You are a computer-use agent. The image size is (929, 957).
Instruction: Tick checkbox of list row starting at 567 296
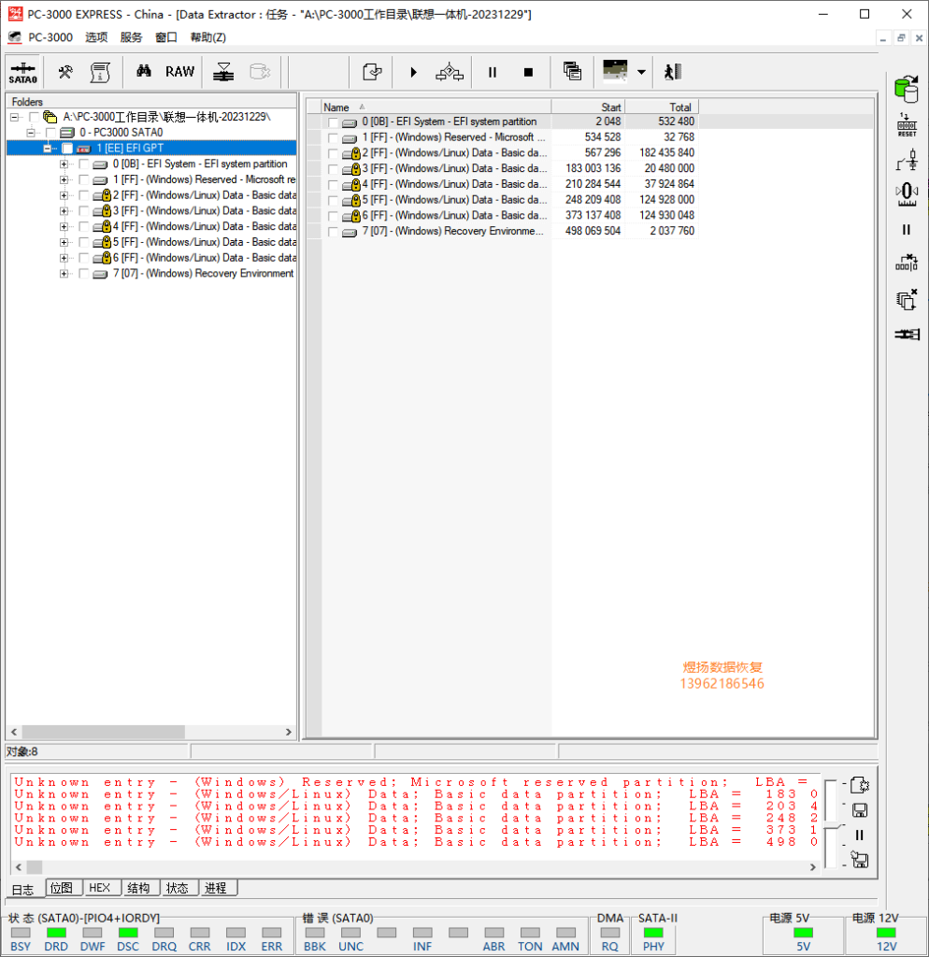333,154
